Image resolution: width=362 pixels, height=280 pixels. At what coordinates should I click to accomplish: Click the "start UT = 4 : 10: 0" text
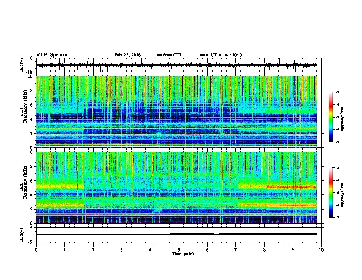click(221, 55)
